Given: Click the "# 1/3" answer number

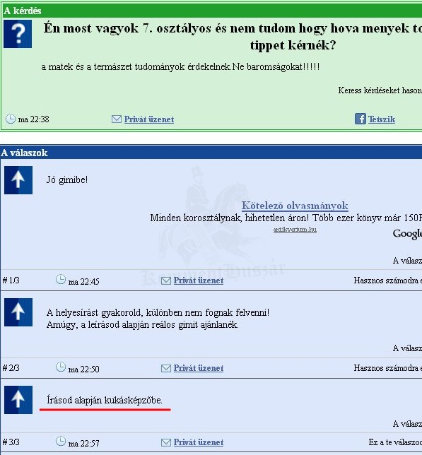Looking at the screenshot, I should tap(11, 280).
